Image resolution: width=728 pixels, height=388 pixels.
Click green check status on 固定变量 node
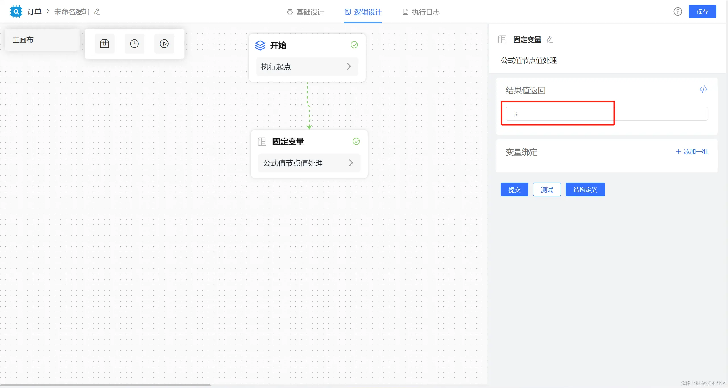(x=356, y=141)
